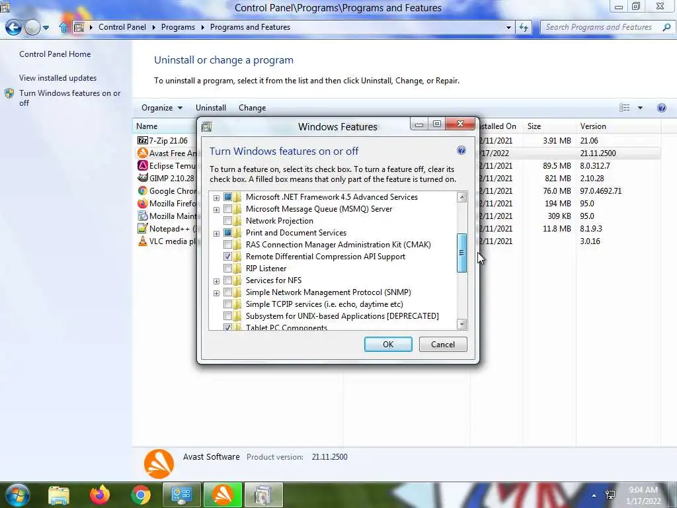Click scroll down arrow in features list
This screenshot has height=508, width=677.
tap(461, 323)
